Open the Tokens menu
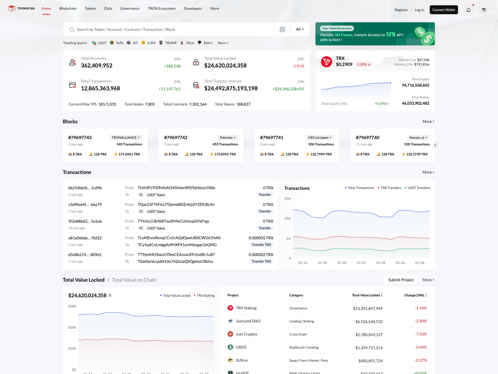The image size is (498, 374). coord(90,8)
